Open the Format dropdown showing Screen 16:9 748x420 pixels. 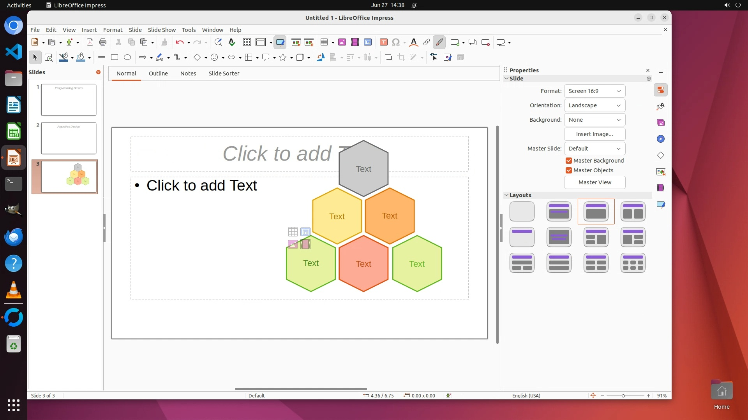click(595, 91)
